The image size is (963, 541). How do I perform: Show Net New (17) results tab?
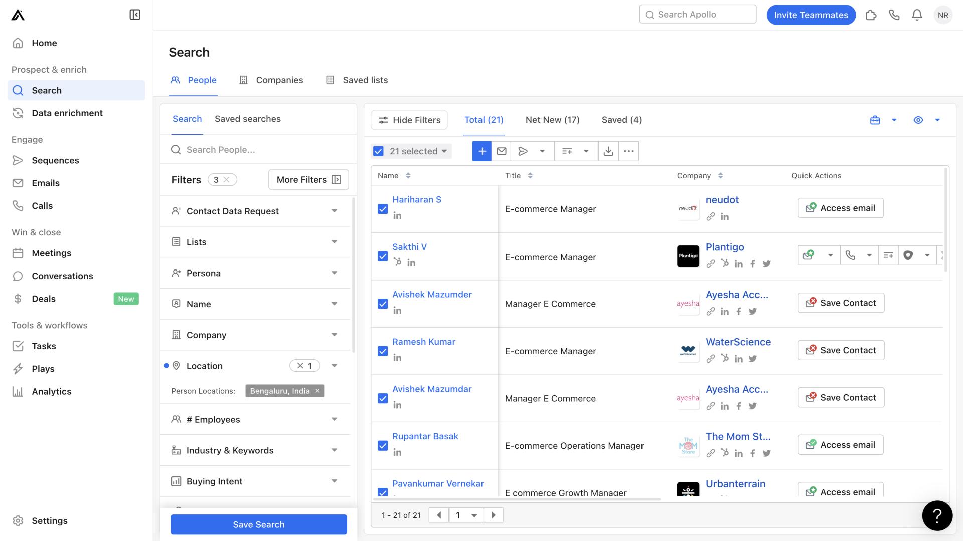pyautogui.click(x=553, y=120)
